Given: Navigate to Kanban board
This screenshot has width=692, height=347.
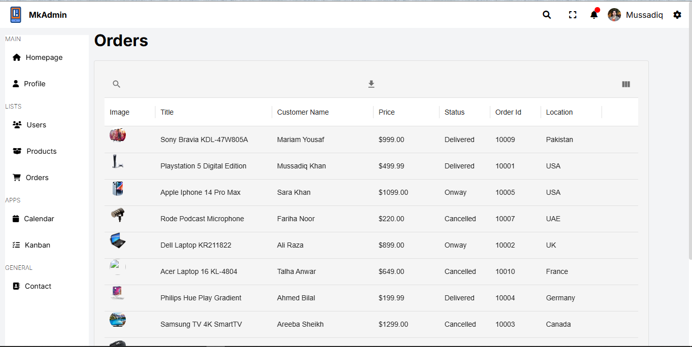Looking at the screenshot, I should pos(37,245).
